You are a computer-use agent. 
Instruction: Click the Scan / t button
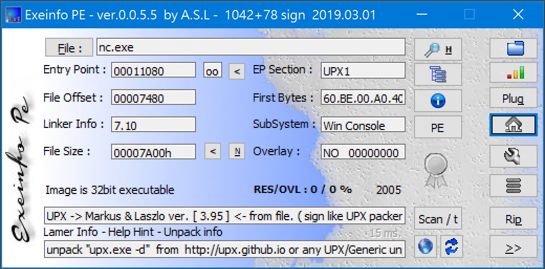[x=438, y=219]
